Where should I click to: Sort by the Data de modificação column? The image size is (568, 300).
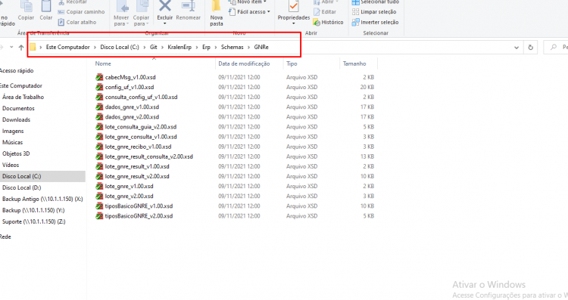[x=244, y=63]
